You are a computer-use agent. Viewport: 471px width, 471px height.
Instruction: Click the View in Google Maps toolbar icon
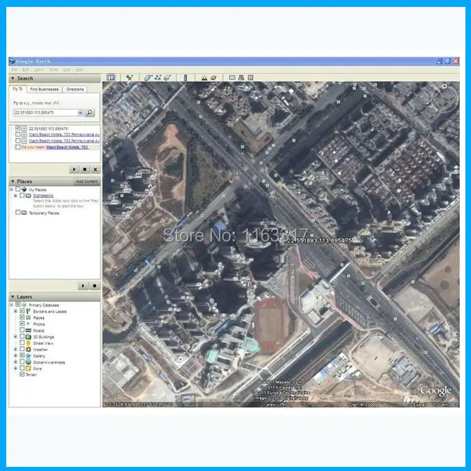[x=251, y=78]
